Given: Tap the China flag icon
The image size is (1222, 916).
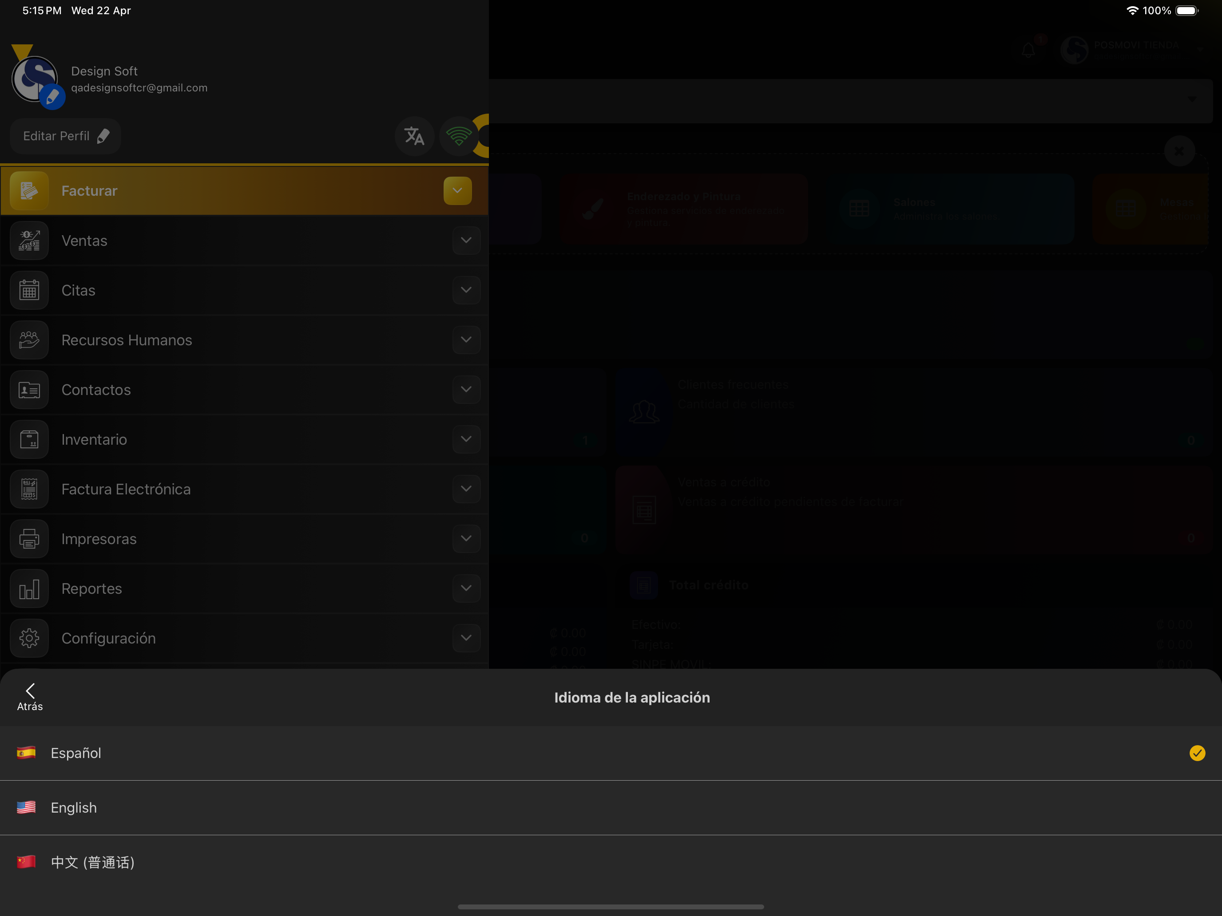Looking at the screenshot, I should [x=26, y=861].
